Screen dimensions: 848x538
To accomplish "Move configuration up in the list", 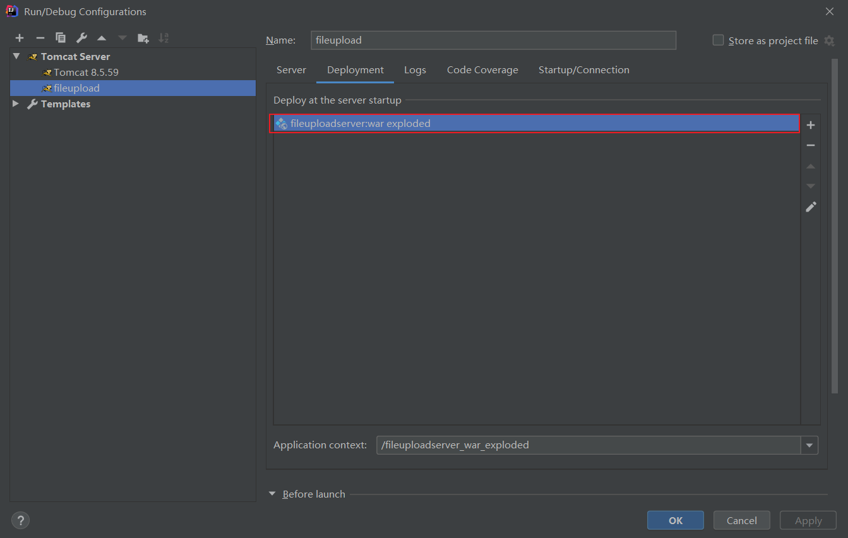I will coord(102,38).
